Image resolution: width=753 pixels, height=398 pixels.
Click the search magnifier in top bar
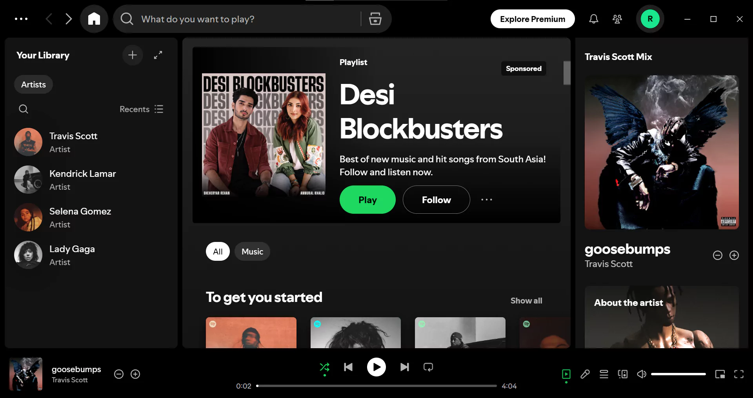(127, 19)
